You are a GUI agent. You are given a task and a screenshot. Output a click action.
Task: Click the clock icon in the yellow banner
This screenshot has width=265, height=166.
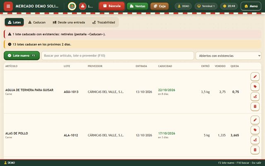click(10, 44)
